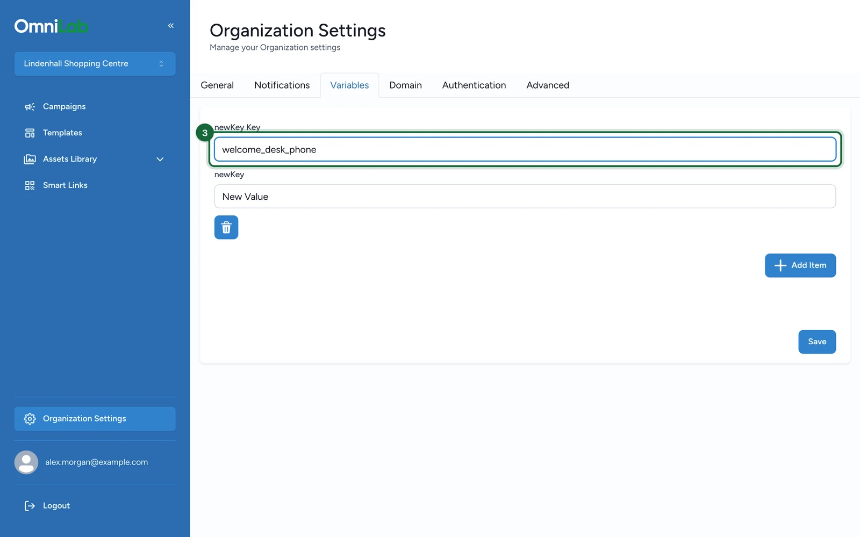The width and height of the screenshot is (860, 537).
Task: Switch to the General tab
Action: pos(217,85)
